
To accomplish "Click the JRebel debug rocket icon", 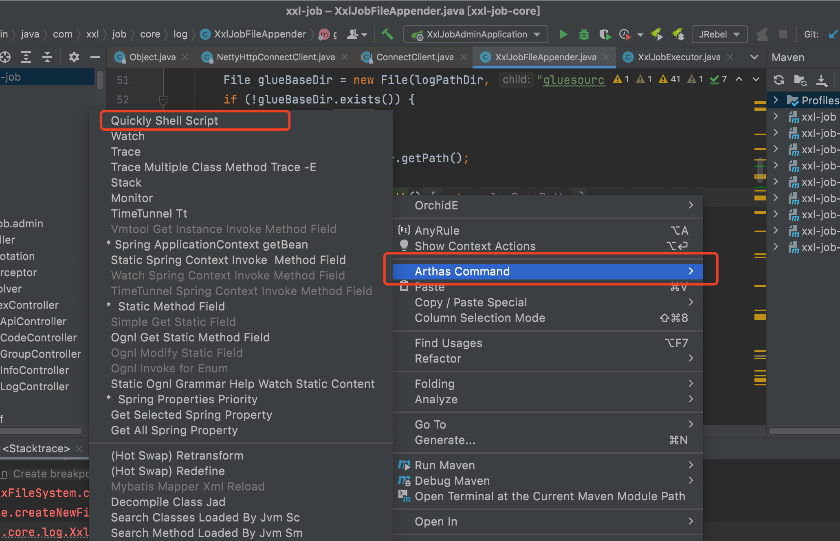I will pyautogui.click(x=678, y=34).
